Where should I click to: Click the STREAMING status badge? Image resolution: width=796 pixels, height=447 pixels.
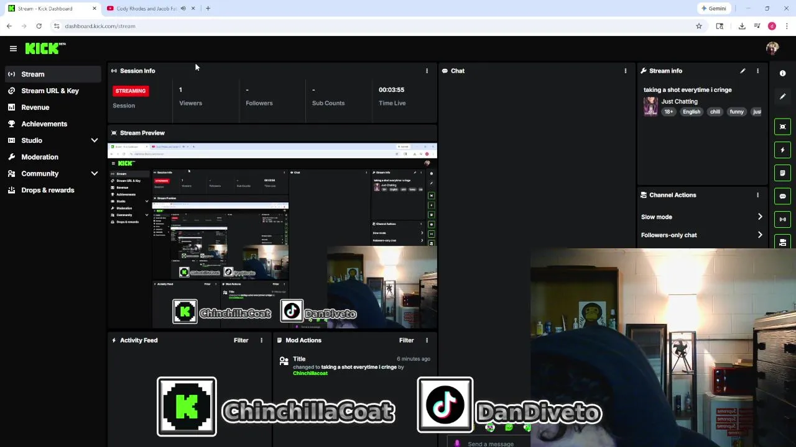pos(131,91)
